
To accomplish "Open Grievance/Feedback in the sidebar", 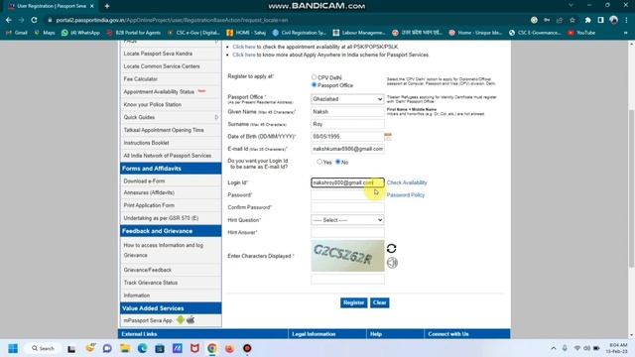I will coord(148,270).
